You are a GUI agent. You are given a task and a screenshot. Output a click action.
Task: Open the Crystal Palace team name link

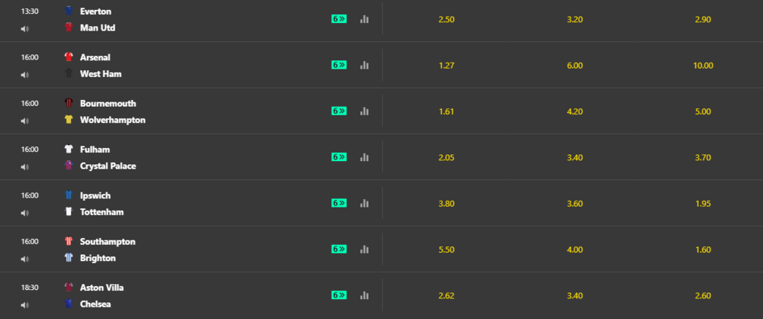click(108, 166)
